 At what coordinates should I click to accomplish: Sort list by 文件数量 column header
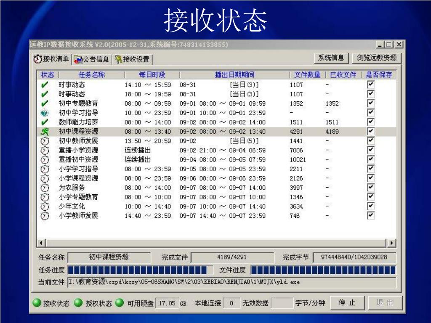pos(307,75)
